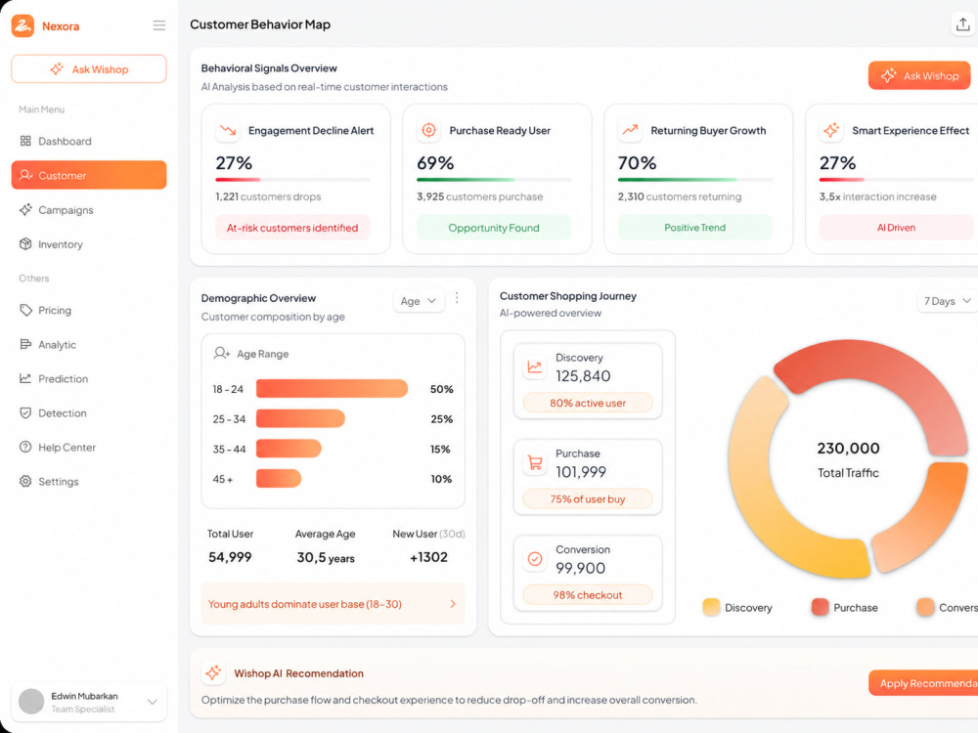Click Discovery count 125,840

[583, 376]
